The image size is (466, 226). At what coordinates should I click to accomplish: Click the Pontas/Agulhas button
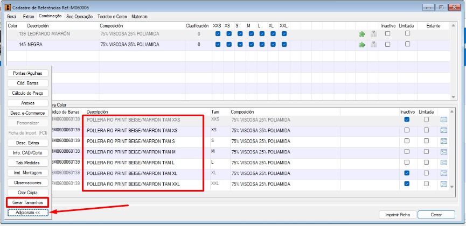(28, 73)
